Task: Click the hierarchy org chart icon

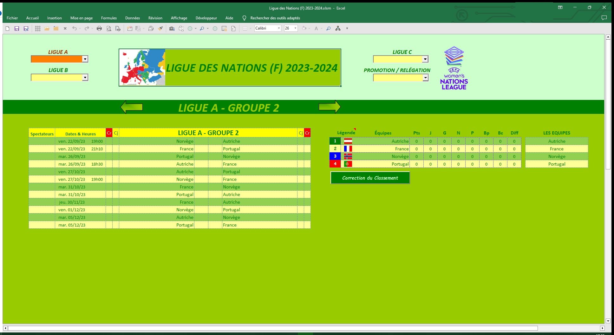Action: point(338,29)
